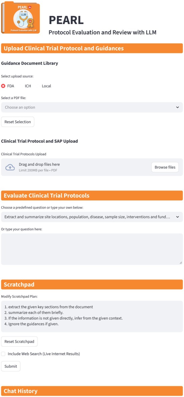The width and height of the screenshot is (184, 397).
Task: Submit the evaluation question
Action: point(11,366)
